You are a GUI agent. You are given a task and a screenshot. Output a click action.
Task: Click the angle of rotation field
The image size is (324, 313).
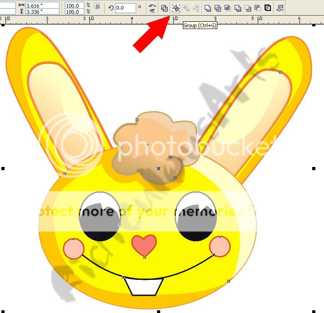point(125,8)
